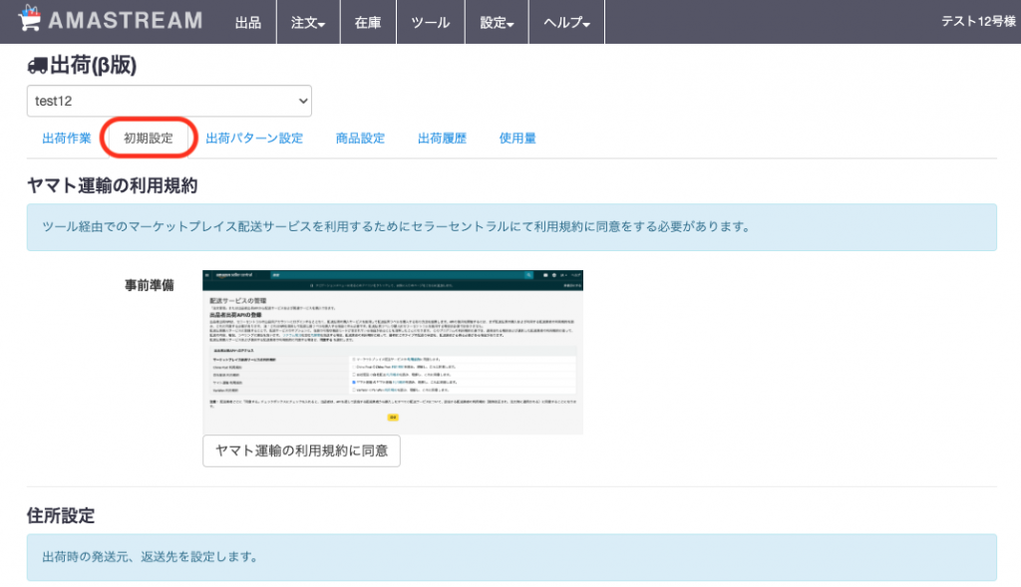
Task: Switch to the 出荷パターン設定 tab
Action: tap(254, 139)
